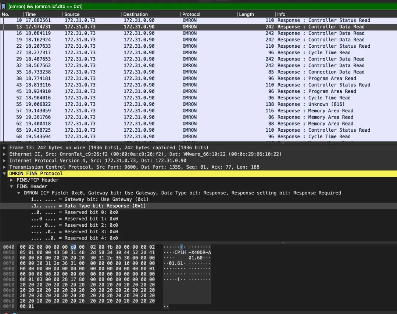Select packet 55 Unknown (816) response
The image size is (397, 314).
pos(198,104)
